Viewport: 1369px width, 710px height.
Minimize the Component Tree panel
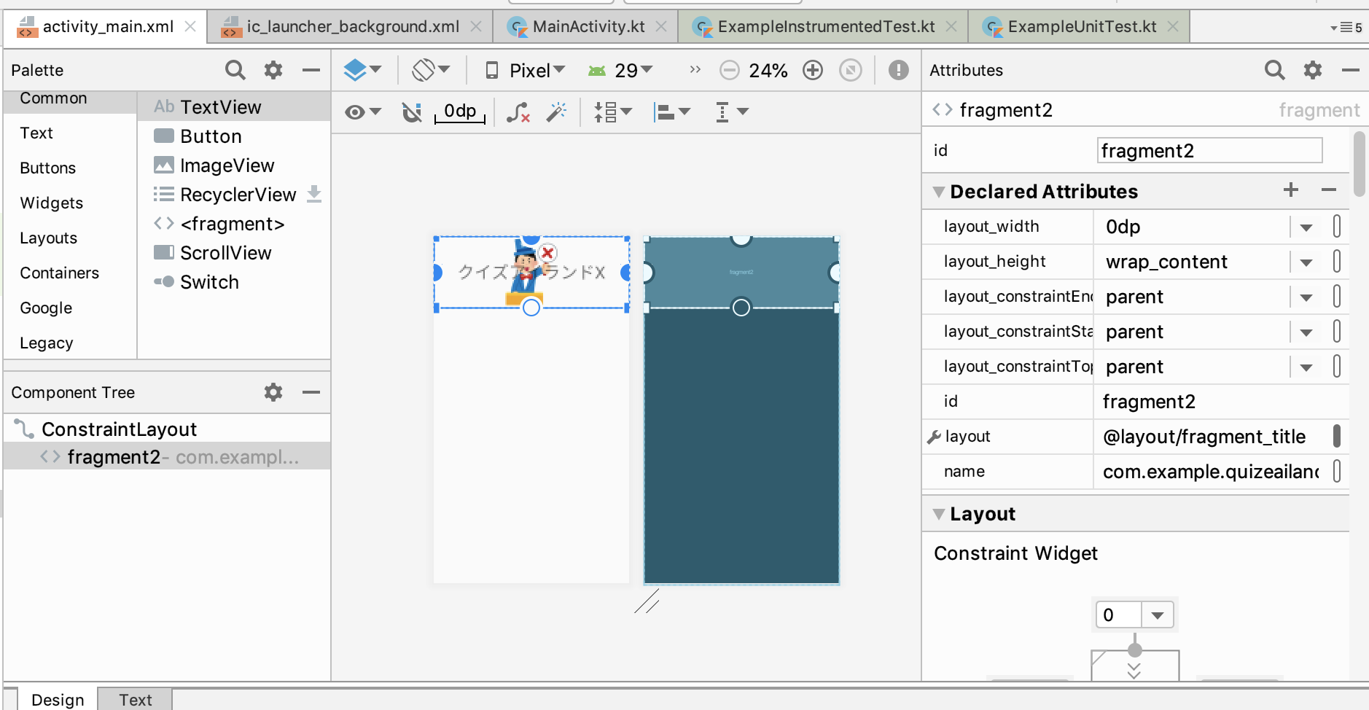tap(311, 392)
